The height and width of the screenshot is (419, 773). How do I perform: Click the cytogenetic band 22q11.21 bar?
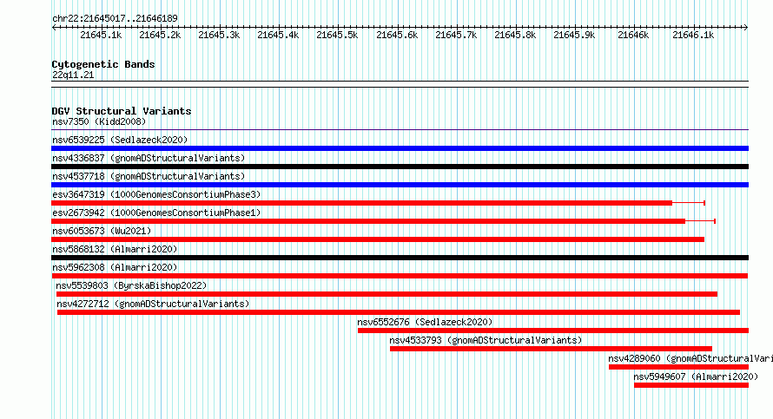[400, 84]
